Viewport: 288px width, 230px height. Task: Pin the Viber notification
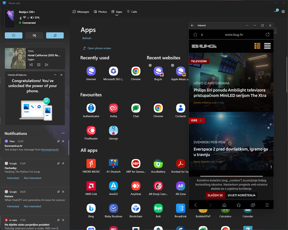click(x=58, y=141)
